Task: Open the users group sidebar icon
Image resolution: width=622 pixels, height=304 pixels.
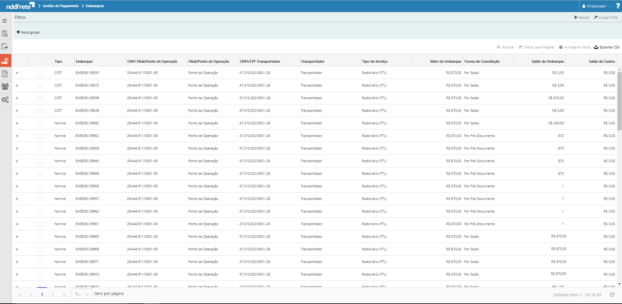Action: coord(5,87)
